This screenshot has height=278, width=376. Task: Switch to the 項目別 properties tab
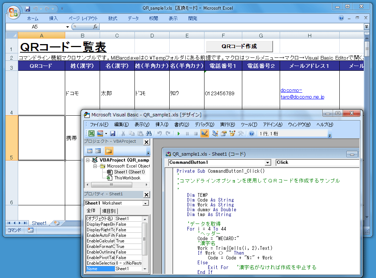109,211
